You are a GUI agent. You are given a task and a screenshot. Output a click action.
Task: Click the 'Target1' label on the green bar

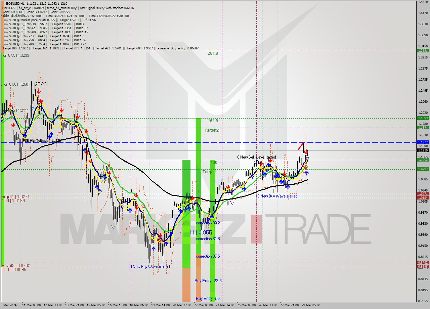(x=210, y=172)
